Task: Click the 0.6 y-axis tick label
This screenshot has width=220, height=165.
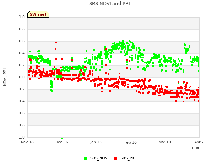Action: 22,41
